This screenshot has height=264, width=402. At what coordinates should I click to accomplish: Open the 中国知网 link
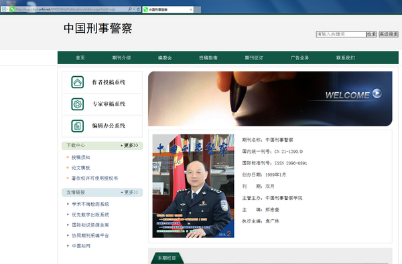tap(81, 246)
